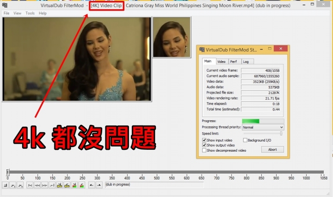Image resolution: width=333 pixels, height=197 pixels.
Task: Click the next keyframe key icon
Action: 67,185
